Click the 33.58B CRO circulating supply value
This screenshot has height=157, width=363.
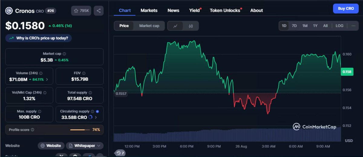(x=74, y=117)
